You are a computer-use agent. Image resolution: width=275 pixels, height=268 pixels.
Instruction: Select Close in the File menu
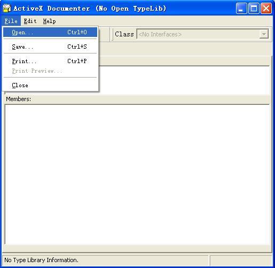[50, 85]
